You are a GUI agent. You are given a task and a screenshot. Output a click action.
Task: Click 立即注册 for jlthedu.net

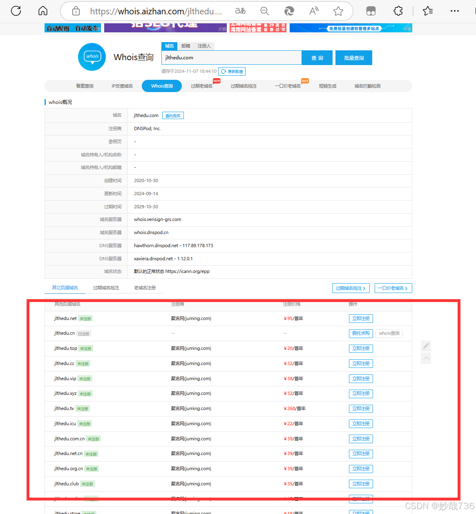click(x=361, y=318)
